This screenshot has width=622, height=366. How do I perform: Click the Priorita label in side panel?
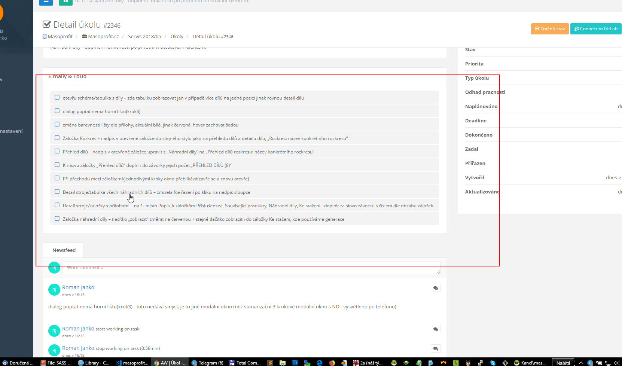[474, 64]
